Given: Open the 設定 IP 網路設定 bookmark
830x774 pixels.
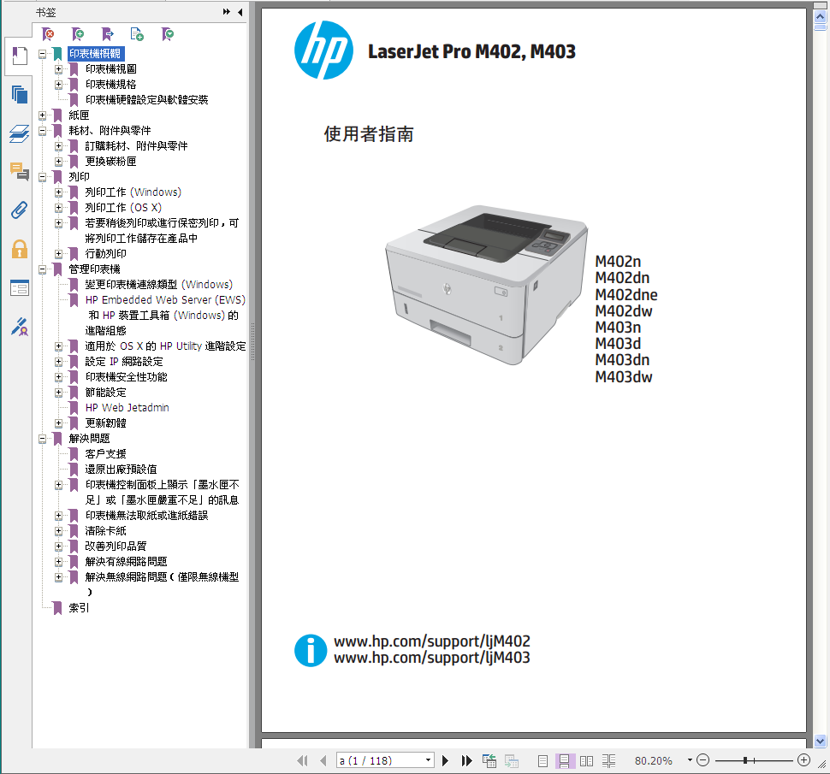Looking at the screenshot, I should point(124,361).
